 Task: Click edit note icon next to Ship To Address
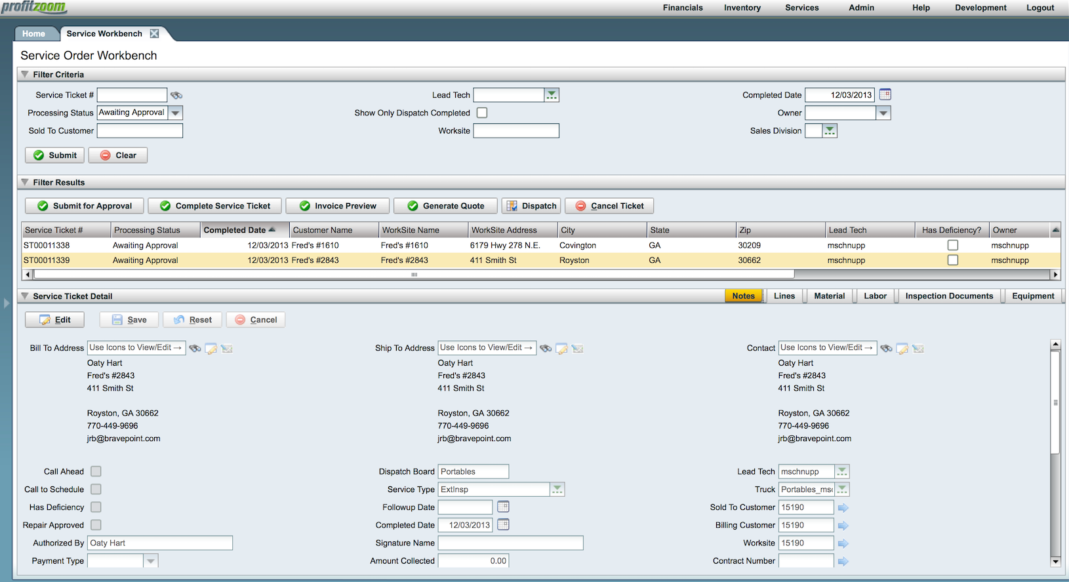coord(562,348)
